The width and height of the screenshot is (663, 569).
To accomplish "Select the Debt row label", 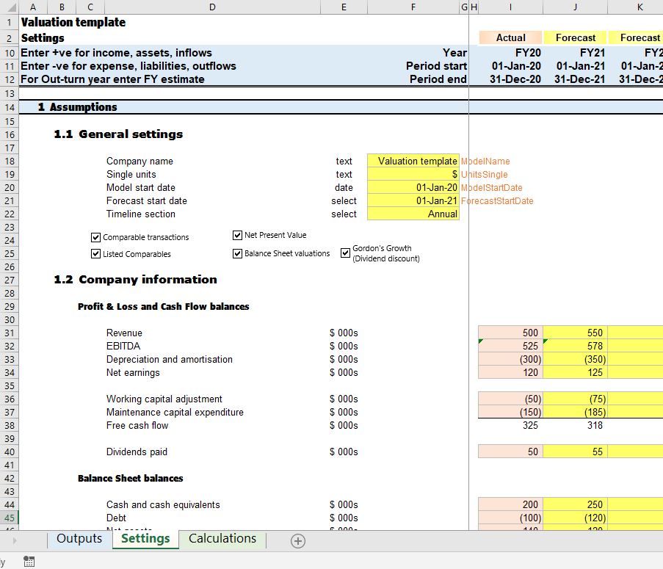I will [x=116, y=518].
